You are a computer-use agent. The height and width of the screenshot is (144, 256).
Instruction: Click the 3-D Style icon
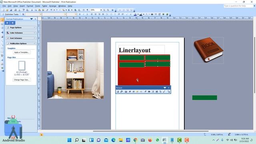(167, 14)
